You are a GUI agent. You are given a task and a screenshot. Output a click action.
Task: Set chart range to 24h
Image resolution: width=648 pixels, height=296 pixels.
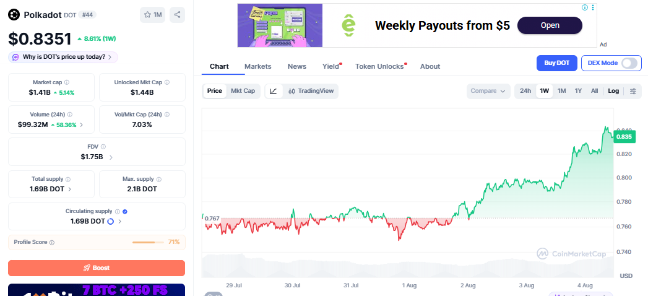pyautogui.click(x=525, y=91)
